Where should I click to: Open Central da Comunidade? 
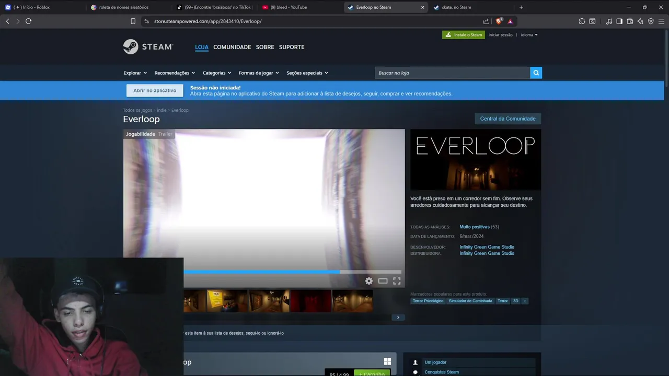click(507, 119)
